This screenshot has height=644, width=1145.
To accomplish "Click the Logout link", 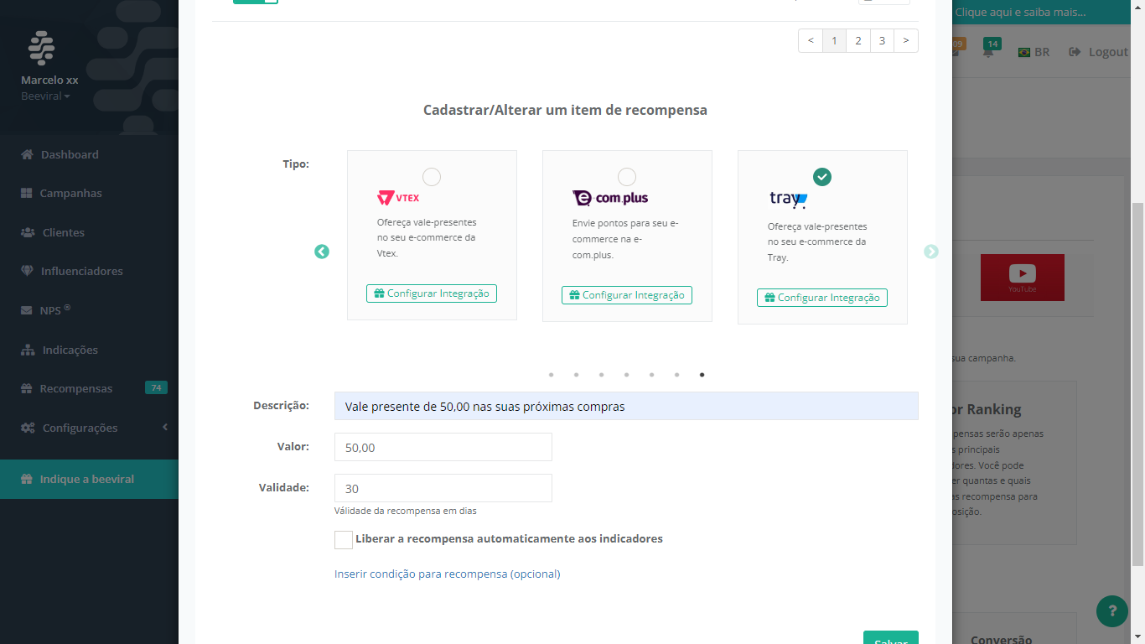I will (1099, 52).
